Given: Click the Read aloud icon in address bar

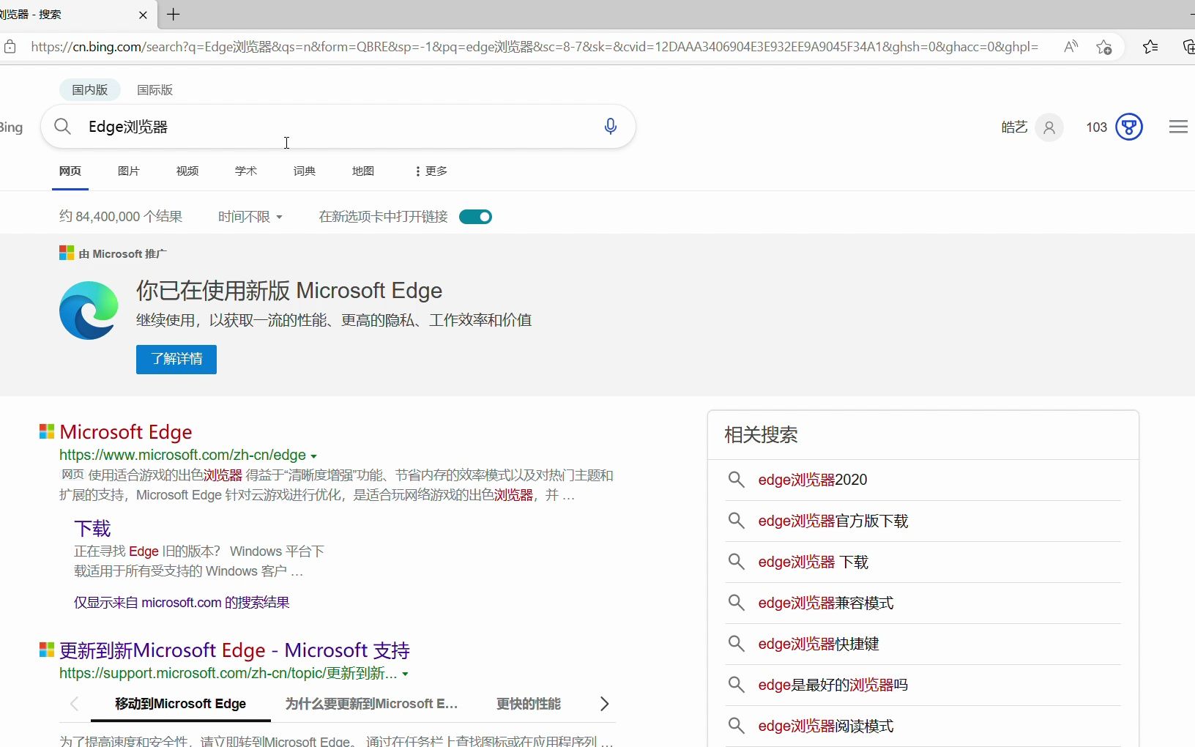Looking at the screenshot, I should 1071,47.
